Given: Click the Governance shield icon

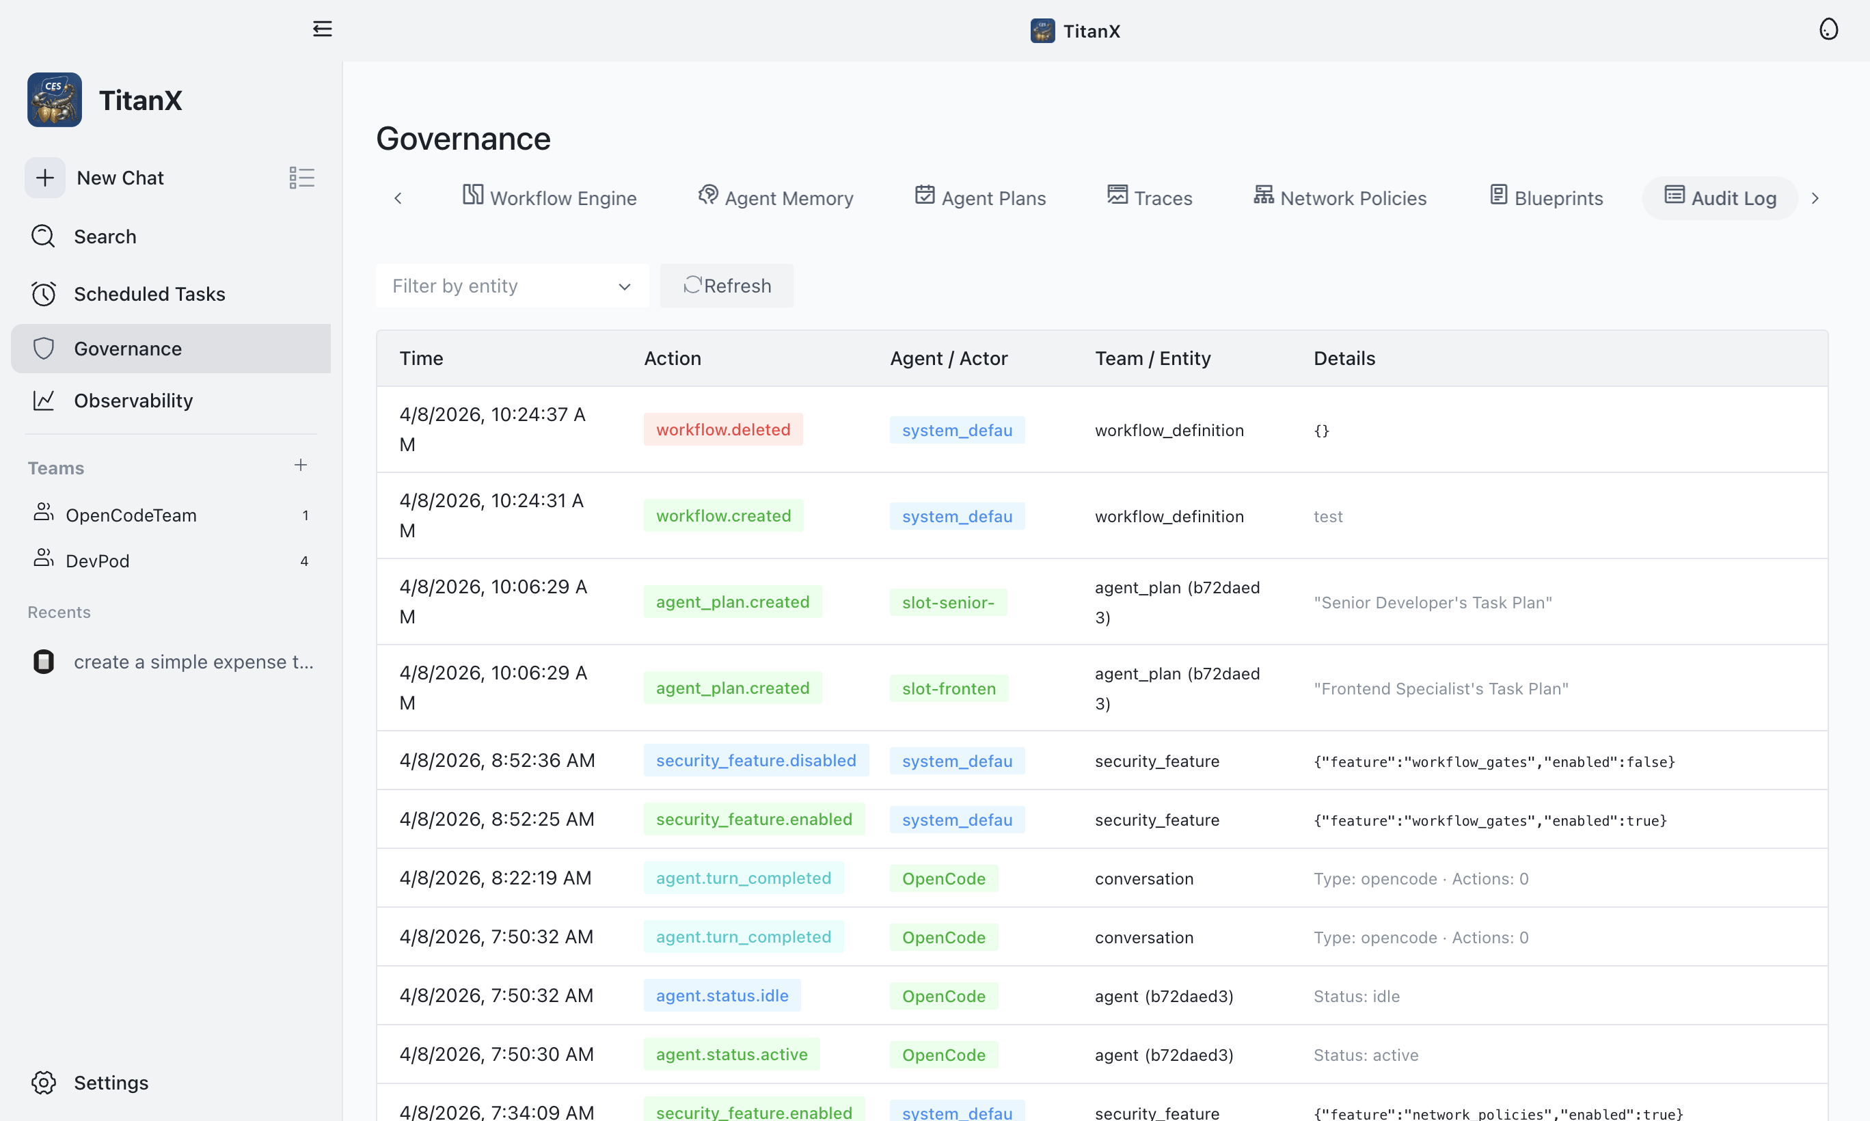Looking at the screenshot, I should coord(43,348).
